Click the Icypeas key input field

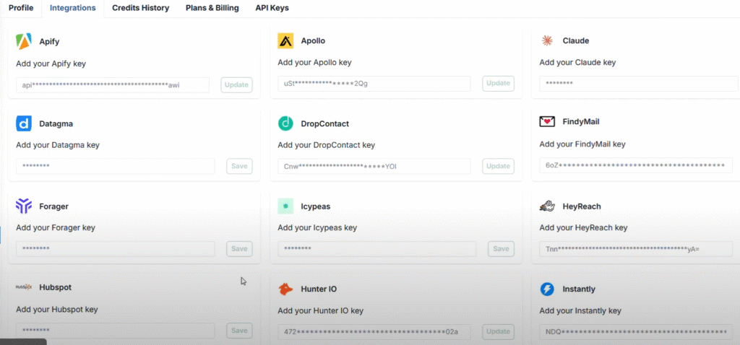tap(377, 249)
